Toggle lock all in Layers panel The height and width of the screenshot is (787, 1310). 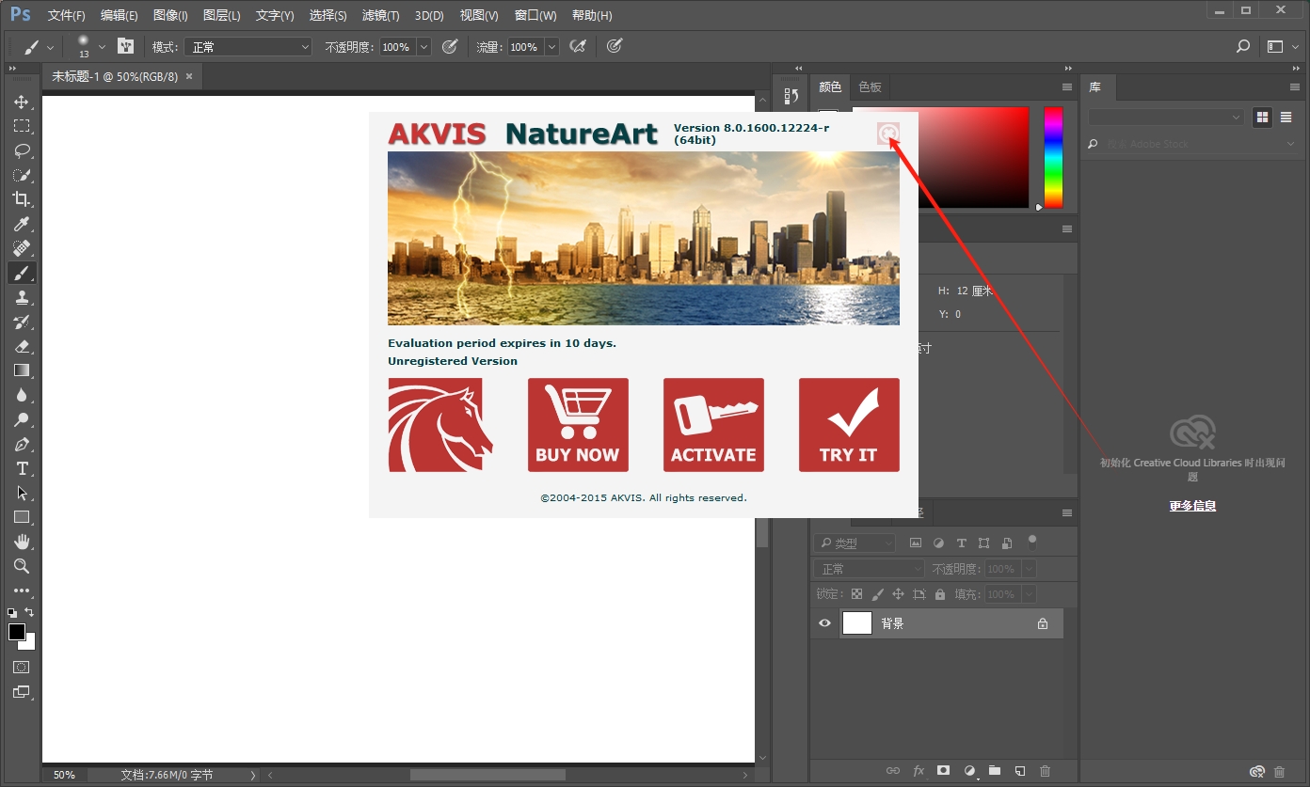[939, 594]
